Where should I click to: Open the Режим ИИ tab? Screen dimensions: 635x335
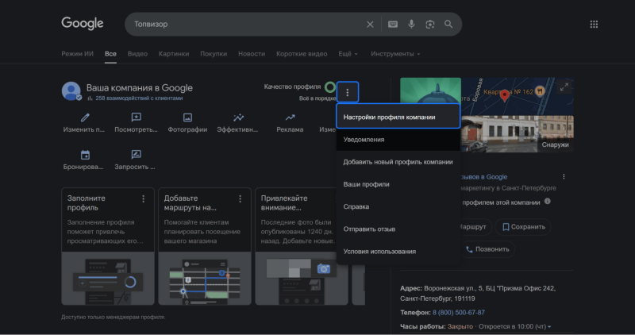coord(77,54)
